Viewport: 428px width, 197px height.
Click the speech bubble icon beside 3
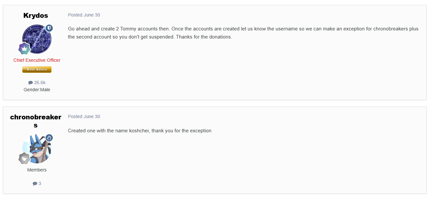pos(35,183)
